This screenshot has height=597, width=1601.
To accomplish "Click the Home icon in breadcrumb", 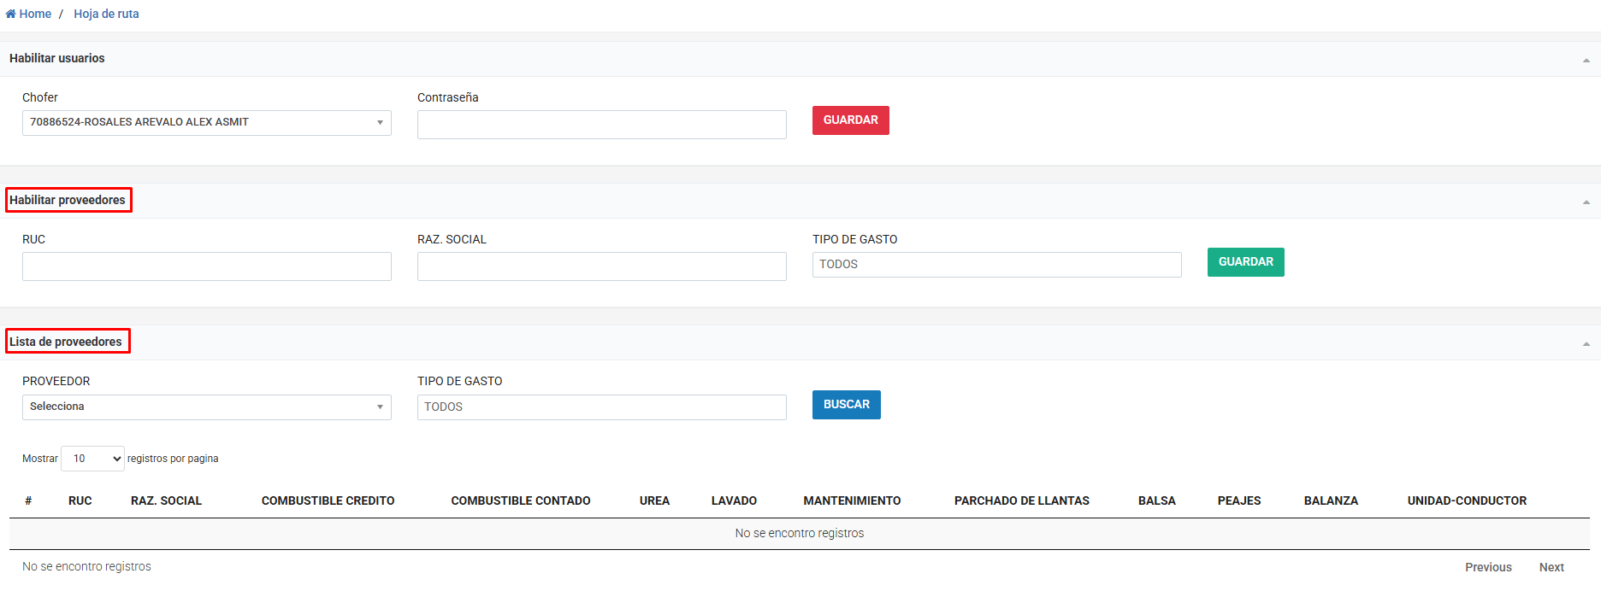I will click(x=11, y=14).
